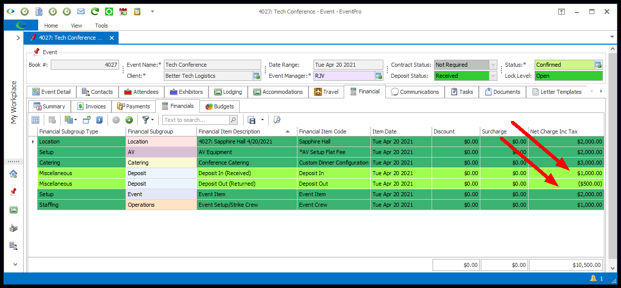Click the Event Manager lookup button

point(378,76)
